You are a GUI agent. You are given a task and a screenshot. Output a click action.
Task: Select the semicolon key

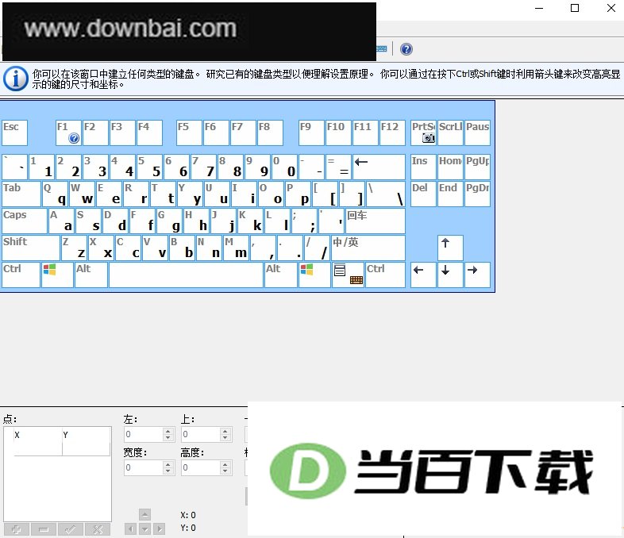click(x=304, y=221)
